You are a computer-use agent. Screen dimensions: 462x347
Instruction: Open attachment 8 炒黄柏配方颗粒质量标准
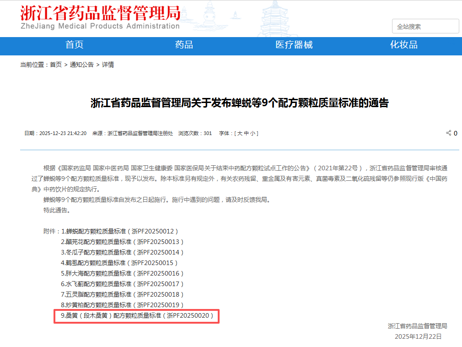pos(122,305)
